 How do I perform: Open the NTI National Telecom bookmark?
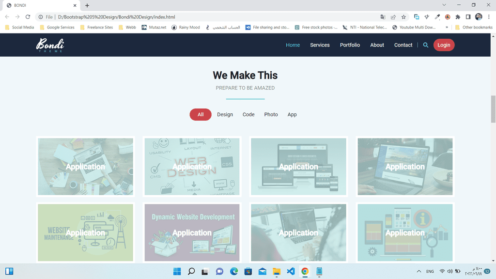pos(365,27)
